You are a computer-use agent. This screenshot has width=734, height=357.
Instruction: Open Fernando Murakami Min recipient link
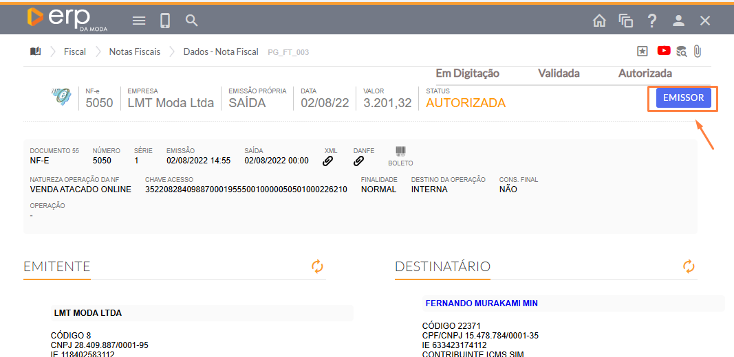[x=482, y=303]
